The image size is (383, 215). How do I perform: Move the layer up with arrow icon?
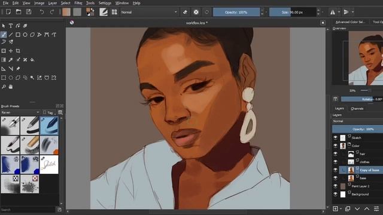coord(367,209)
